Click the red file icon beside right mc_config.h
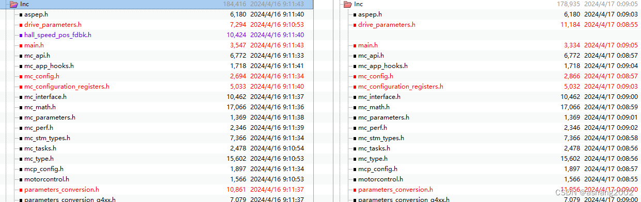This screenshot has height=202, width=641. click(x=355, y=77)
